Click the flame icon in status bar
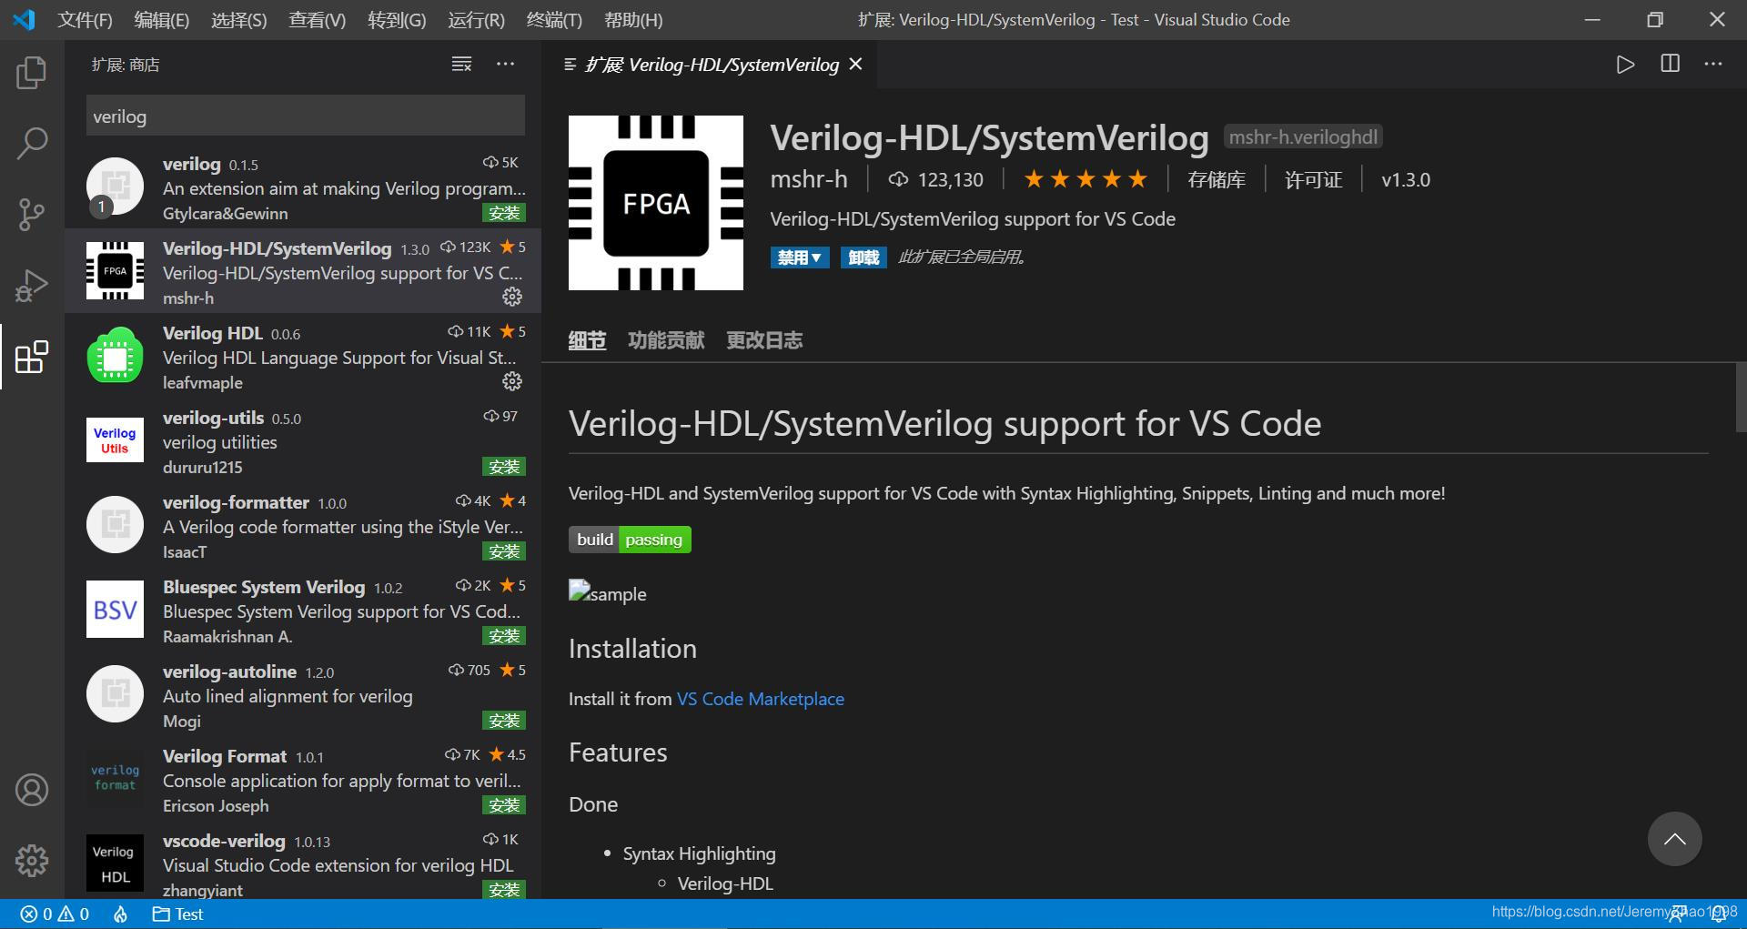1747x929 pixels. (120, 914)
